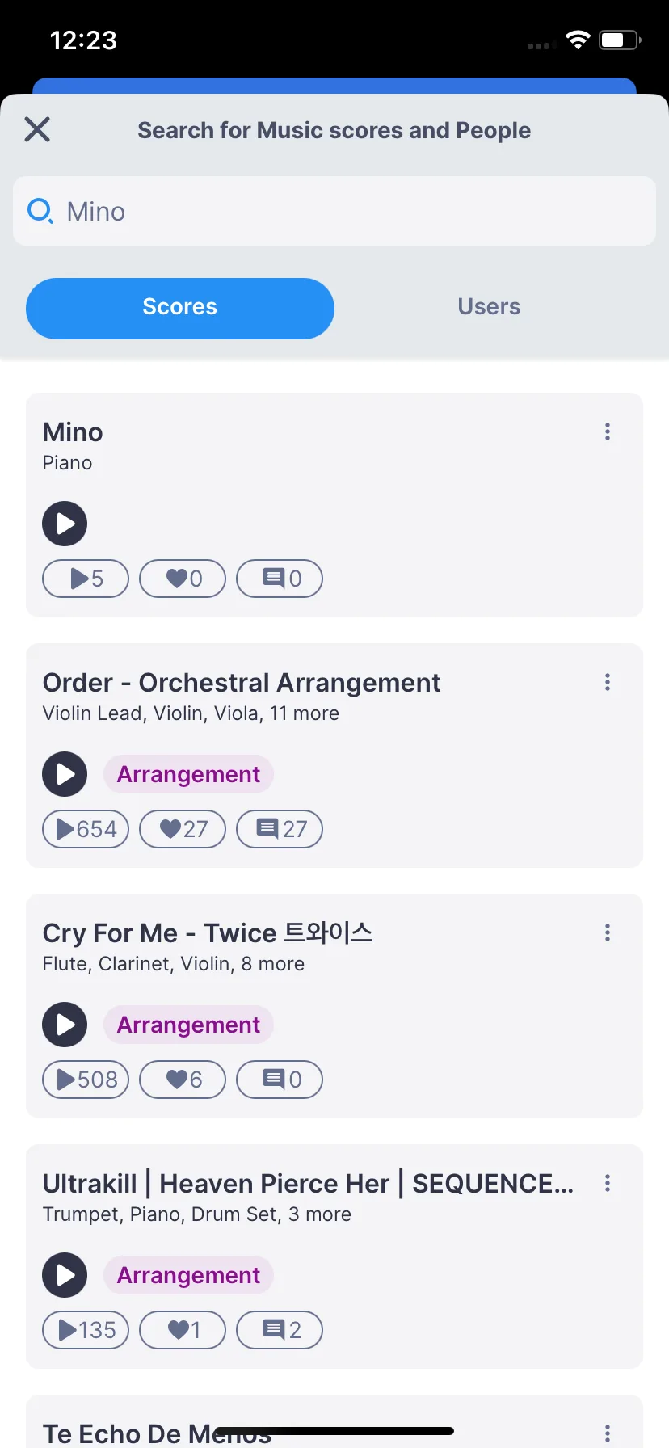The height and width of the screenshot is (1448, 669).
Task: Open more options for Order Orchestral Arrangement
Action: pos(608,682)
